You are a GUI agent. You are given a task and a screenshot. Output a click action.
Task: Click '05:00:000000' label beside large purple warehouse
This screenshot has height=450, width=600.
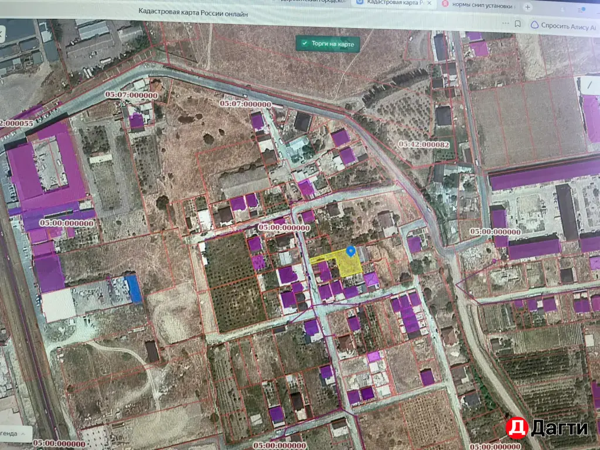pos(67,223)
